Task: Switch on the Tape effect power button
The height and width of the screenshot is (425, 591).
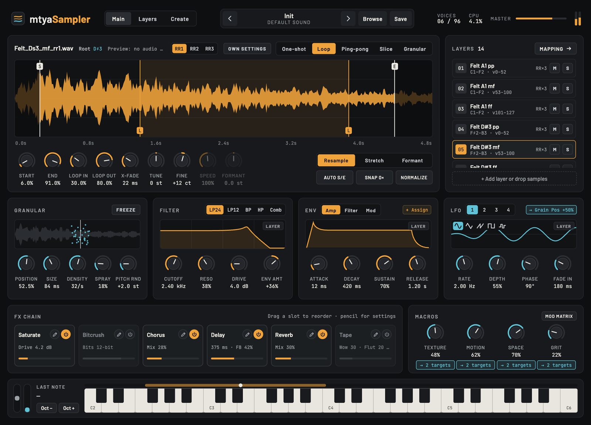Action: (387, 334)
